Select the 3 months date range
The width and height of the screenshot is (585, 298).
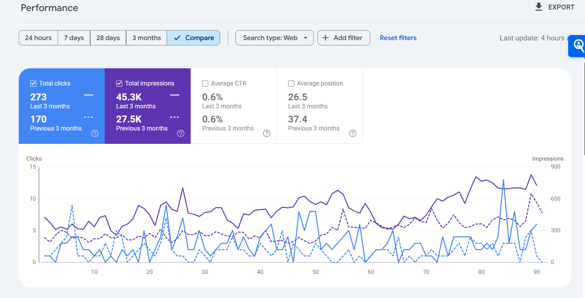pyautogui.click(x=146, y=38)
